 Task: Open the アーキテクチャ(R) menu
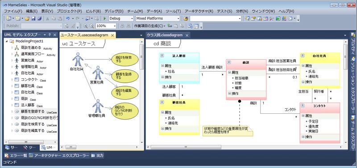199,11
